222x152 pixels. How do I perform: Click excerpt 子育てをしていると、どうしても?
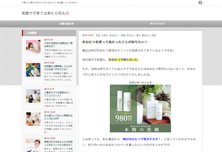coord(58,127)
